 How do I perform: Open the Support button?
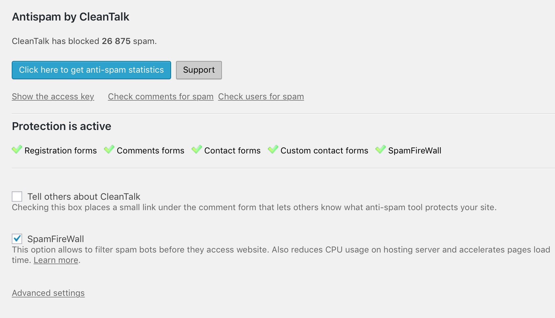click(x=199, y=70)
